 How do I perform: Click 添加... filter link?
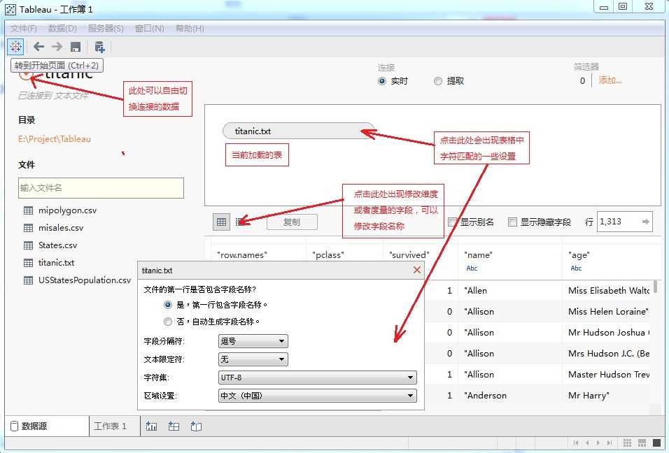coord(610,80)
